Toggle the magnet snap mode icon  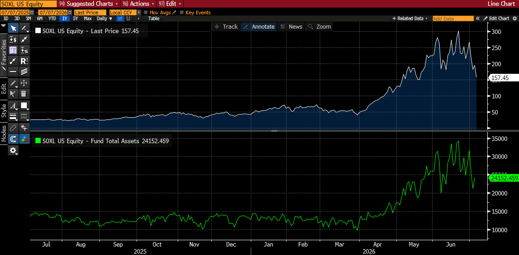[x=13, y=139]
